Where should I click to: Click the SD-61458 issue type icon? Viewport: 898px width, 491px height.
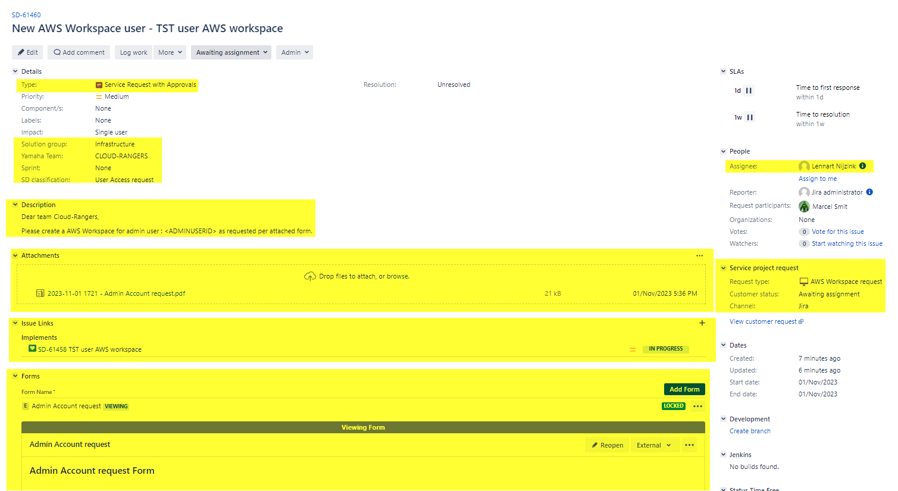[32, 349]
